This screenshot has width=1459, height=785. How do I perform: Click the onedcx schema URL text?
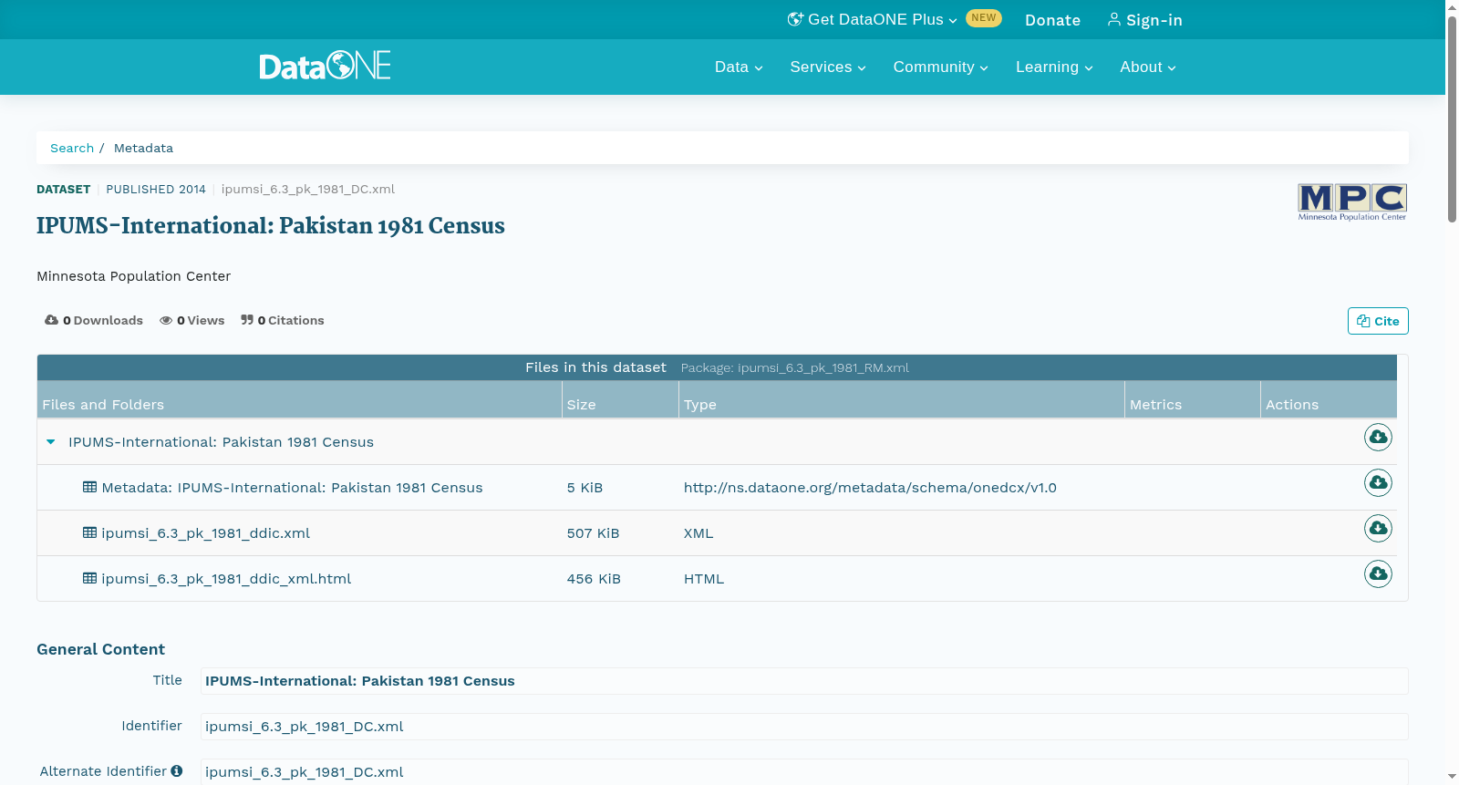click(870, 488)
